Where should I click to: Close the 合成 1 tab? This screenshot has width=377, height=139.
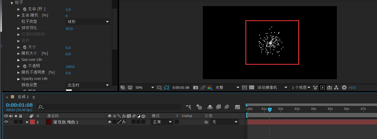pyautogui.click(x=7, y=97)
